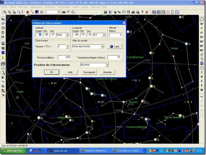Click the Sauvegarde button
The width and height of the screenshot is (206, 155).
click(x=89, y=72)
